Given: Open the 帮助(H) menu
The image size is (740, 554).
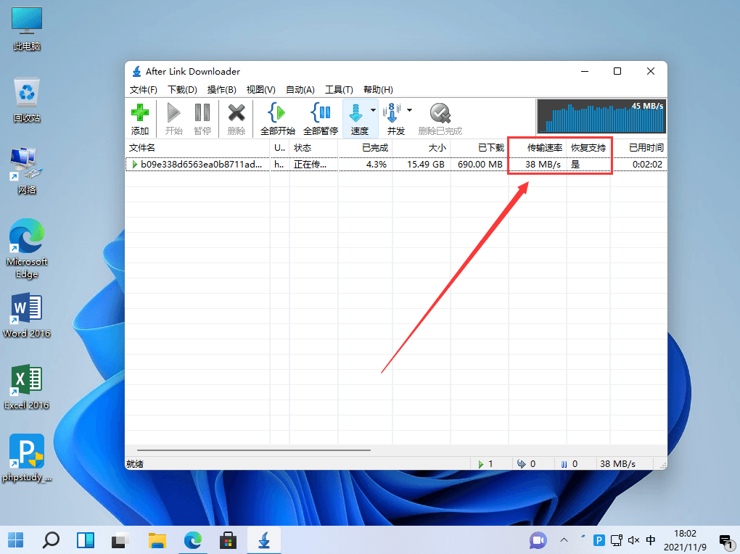Looking at the screenshot, I should [x=378, y=90].
